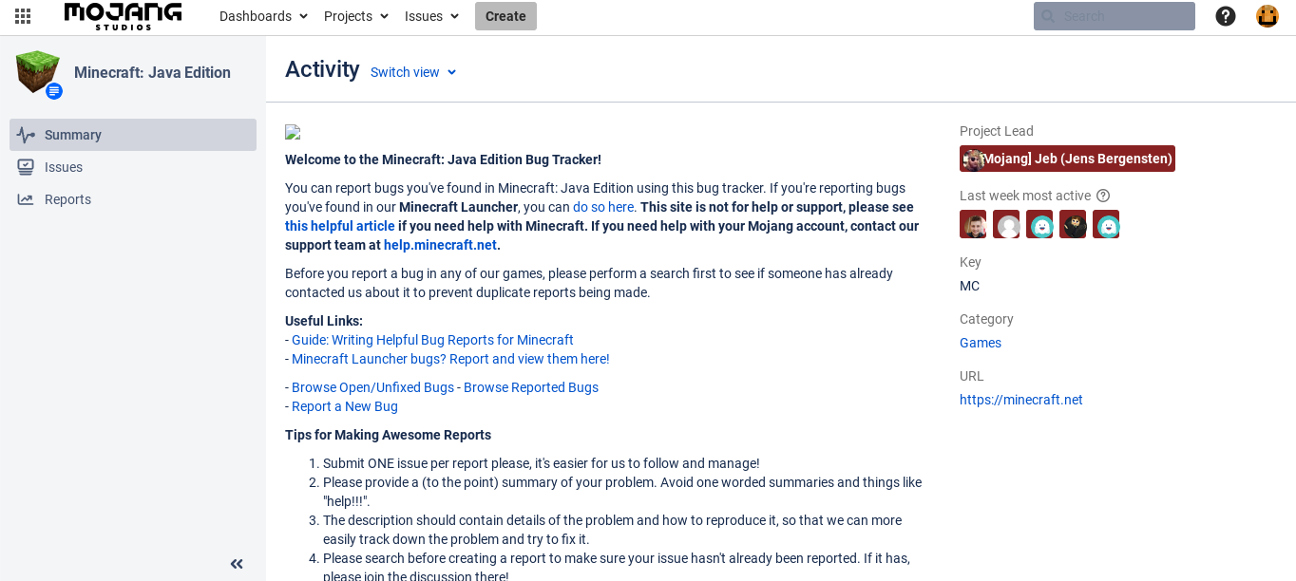Go to Reports in the sidebar
This screenshot has height=581, width=1296.
tap(67, 199)
